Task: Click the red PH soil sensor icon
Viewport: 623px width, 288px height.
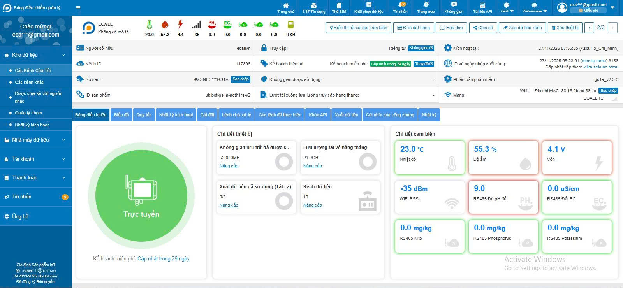Action: (212, 25)
